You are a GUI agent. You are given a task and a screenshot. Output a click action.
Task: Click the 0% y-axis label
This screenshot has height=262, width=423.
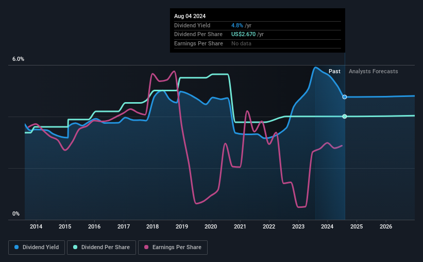(x=16, y=214)
